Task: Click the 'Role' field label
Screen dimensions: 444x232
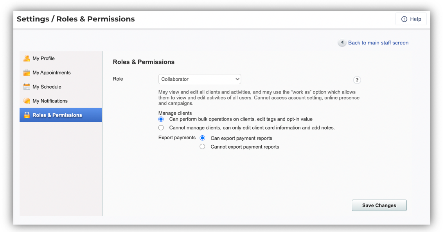Action: [x=118, y=79]
